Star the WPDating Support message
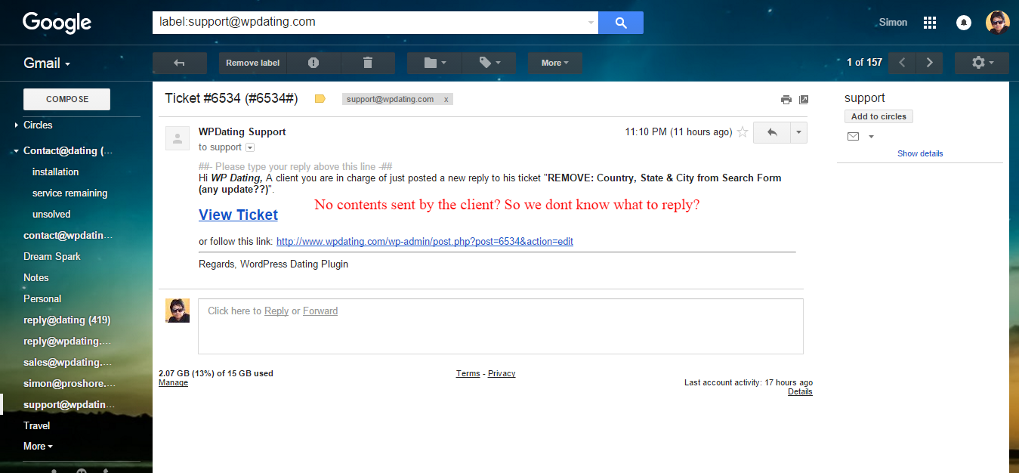The image size is (1019, 473). 743,132
